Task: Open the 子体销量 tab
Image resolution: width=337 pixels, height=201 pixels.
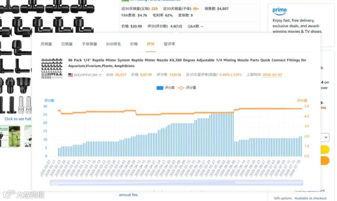Action: coord(89,44)
